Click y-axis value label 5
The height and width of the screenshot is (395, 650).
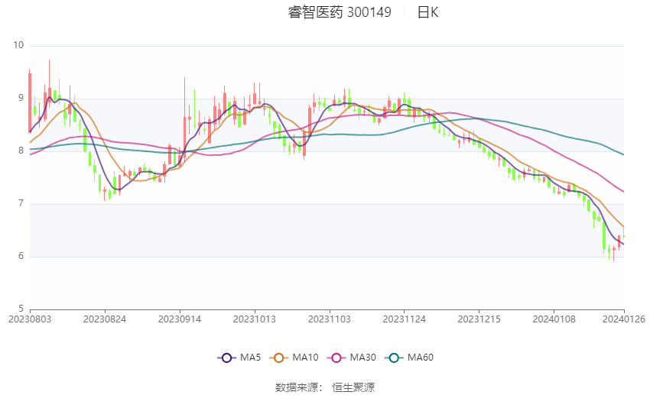(x=21, y=309)
